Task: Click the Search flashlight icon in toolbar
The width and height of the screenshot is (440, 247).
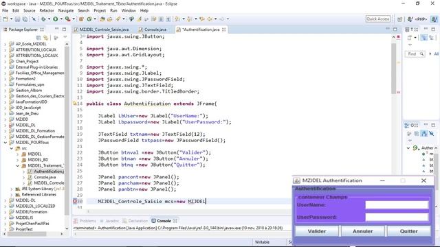Action: click(118, 19)
